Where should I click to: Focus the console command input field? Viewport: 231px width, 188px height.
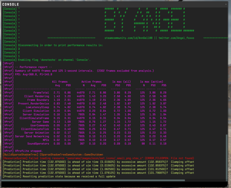pos(114,184)
